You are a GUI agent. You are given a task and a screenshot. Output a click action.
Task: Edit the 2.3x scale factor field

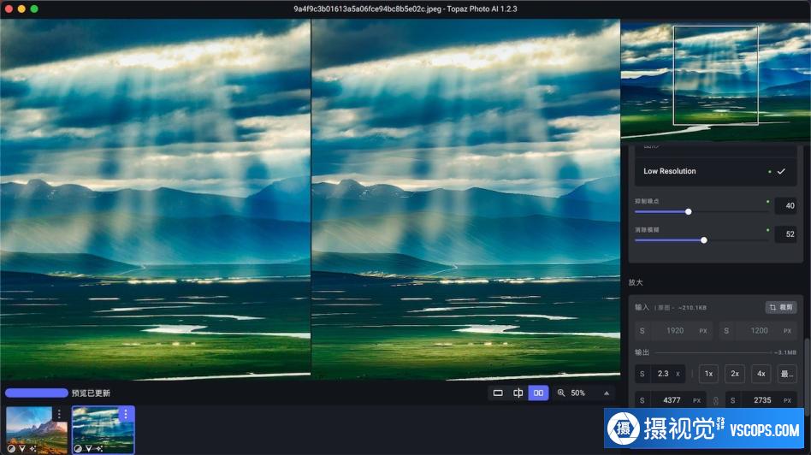pyautogui.click(x=660, y=373)
